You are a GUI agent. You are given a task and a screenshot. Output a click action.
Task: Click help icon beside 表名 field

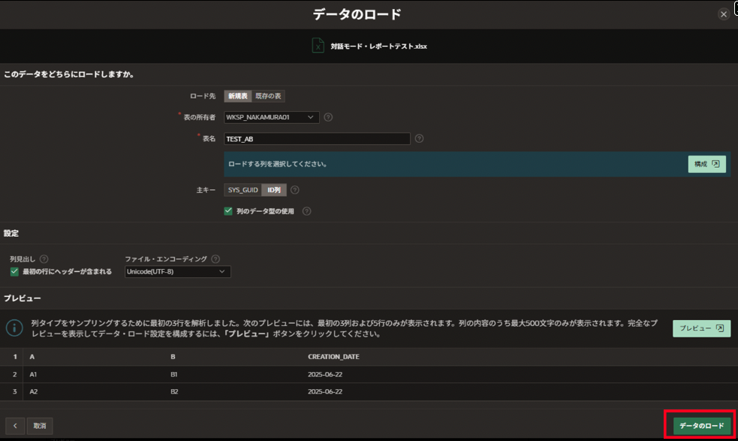point(419,138)
